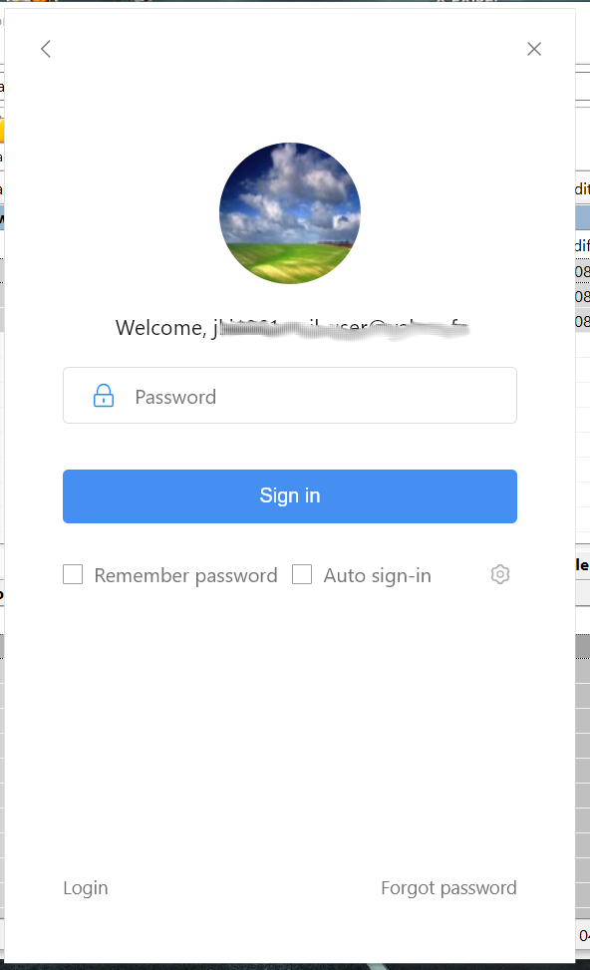Click the circular landscape profile avatar
Screen dimensions: 590x970
point(290,213)
